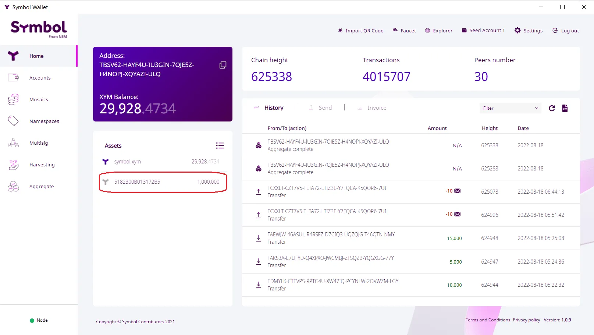Open the Faucet link

click(x=404, y=31)
